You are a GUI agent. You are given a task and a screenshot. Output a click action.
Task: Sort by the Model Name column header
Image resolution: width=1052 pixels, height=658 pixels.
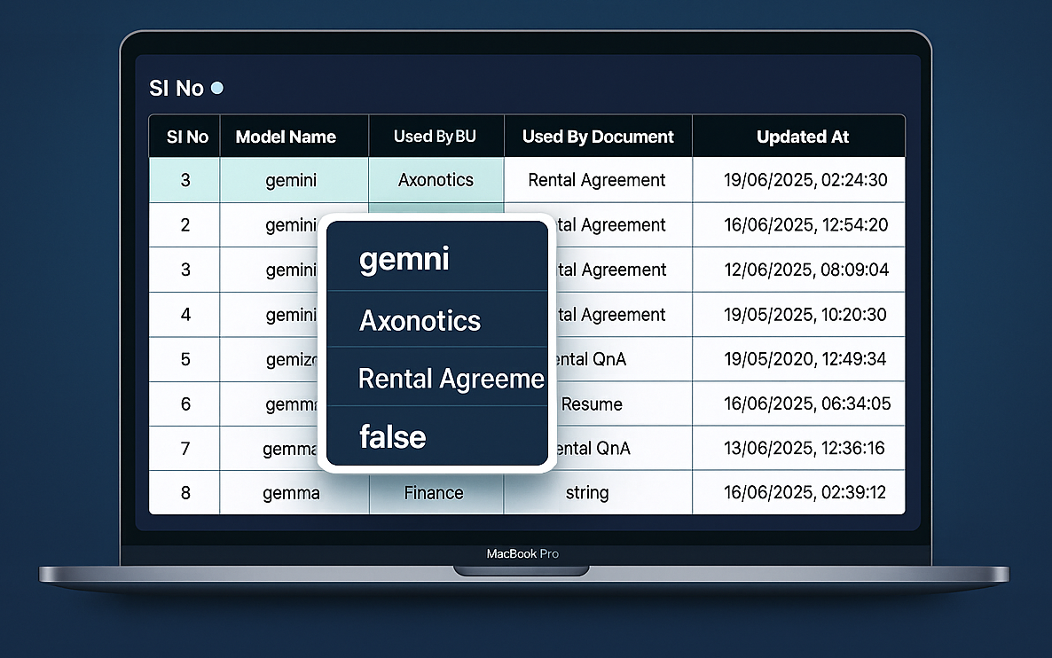pos(286,137)
